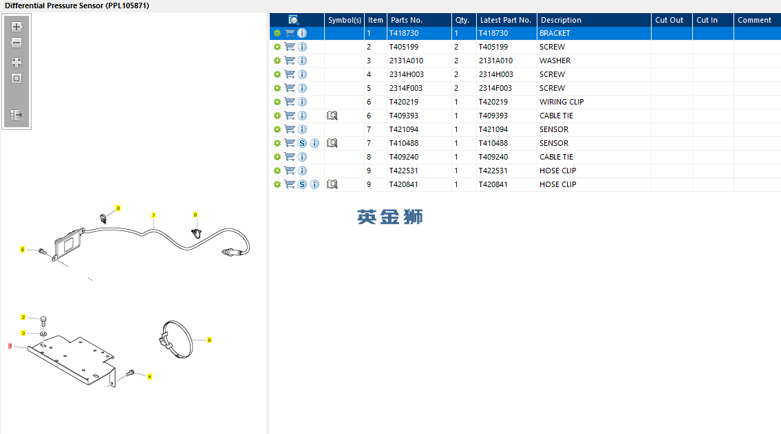Select callout 2 near the screw in diagram
The image size is (781, 434).
23,317
